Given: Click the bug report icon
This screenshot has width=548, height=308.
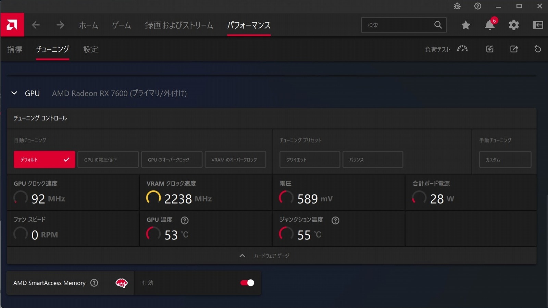Looking at the screenshot, I should (x=457, y=6).
